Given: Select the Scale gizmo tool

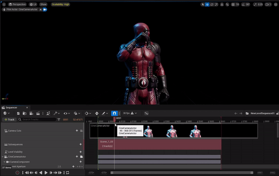Looking at the screenshot, I should click(216, 5).
